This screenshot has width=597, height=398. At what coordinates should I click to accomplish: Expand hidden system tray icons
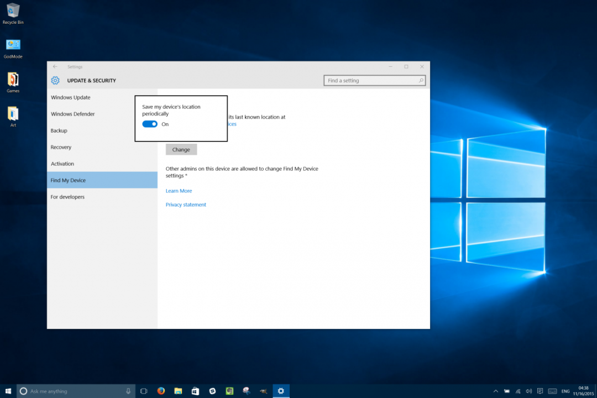[496, 391]
